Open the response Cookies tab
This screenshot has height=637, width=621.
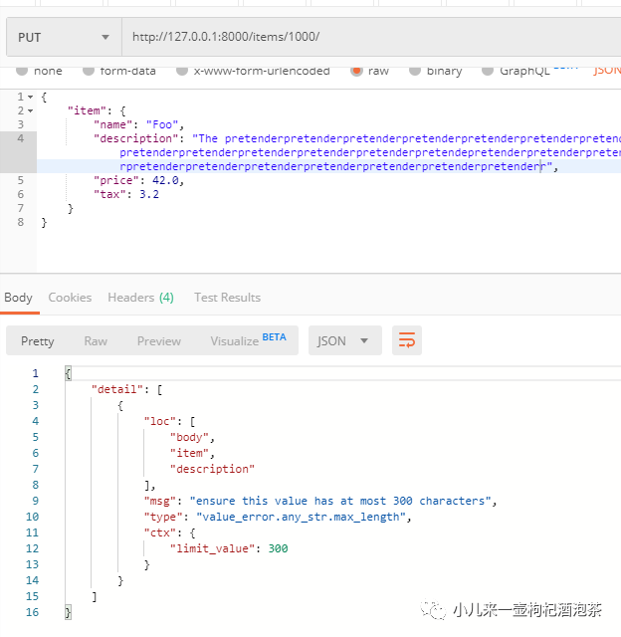click(70, 298)
